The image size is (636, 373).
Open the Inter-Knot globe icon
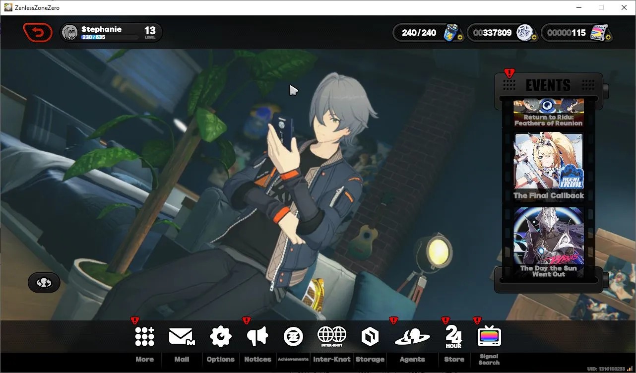click(x=332, y=336)
